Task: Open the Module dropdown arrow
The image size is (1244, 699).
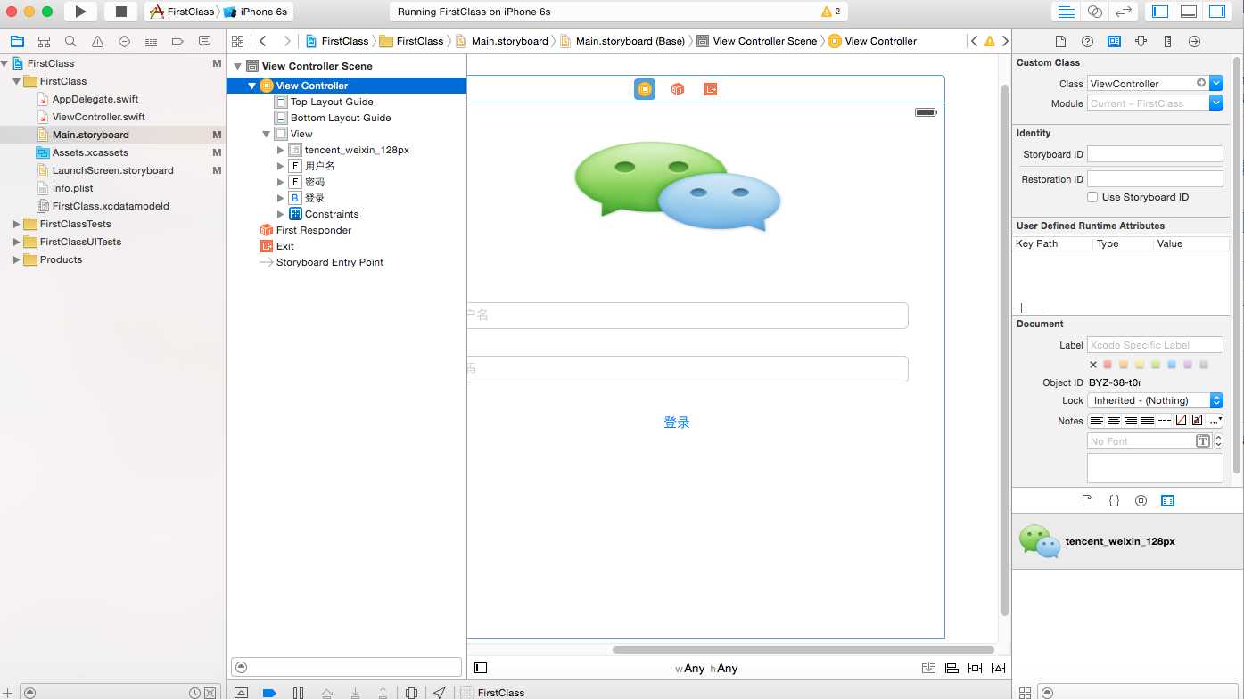Action: [1216, 103]
